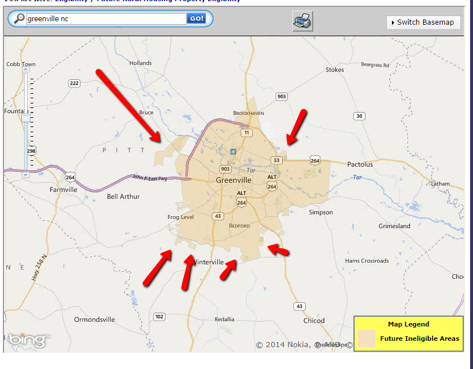Click the magnifying glass search icon

coord(19,18)
